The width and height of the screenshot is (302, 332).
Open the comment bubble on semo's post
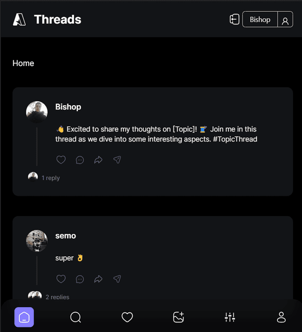[80, 279]
